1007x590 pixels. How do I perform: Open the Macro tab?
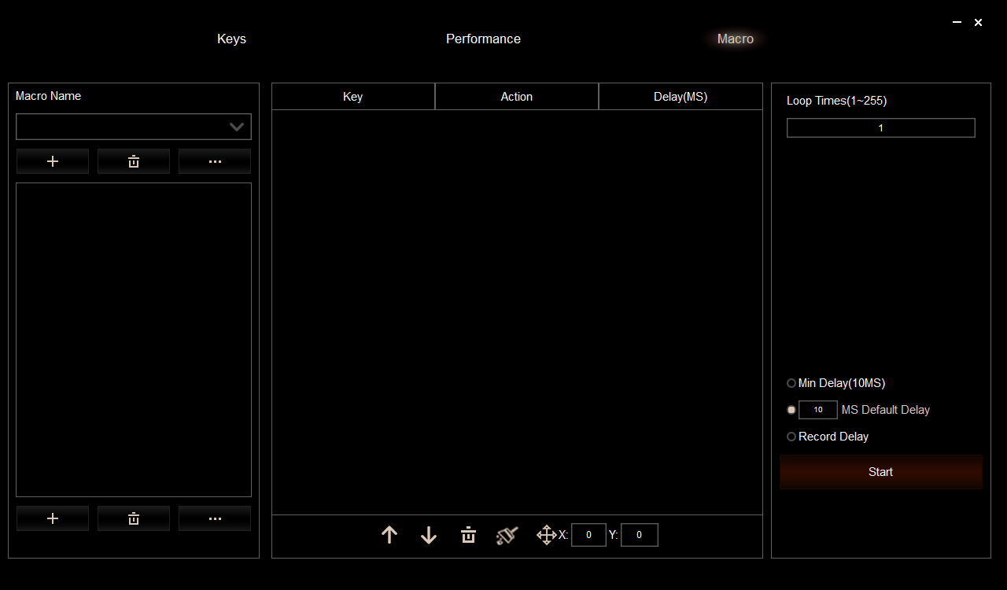pyautogui.click(x=736, y=39)
